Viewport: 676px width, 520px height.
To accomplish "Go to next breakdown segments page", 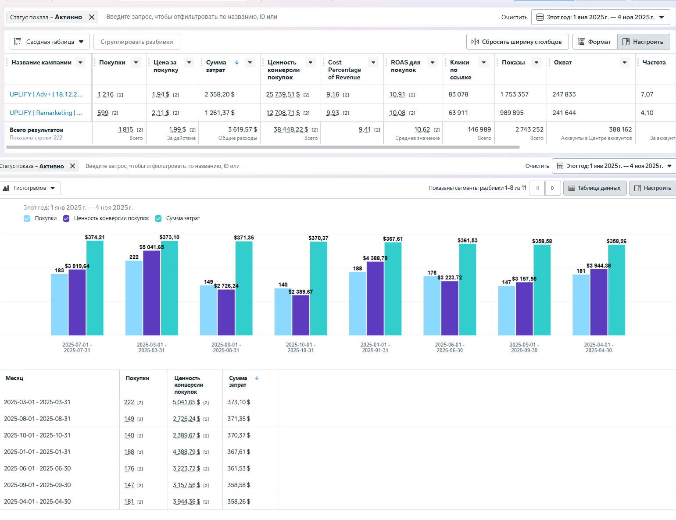I will click(553, 188).
